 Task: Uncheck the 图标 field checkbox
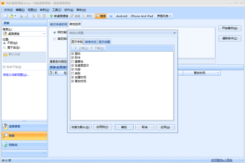73,54
